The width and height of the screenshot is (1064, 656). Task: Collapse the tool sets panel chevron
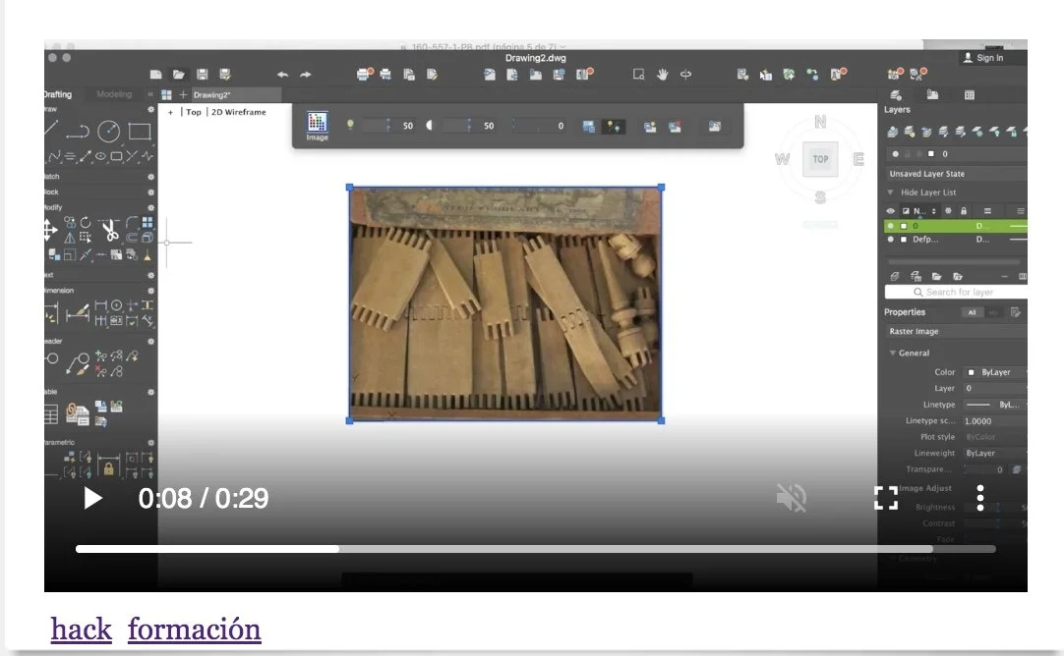coord(150,94)
